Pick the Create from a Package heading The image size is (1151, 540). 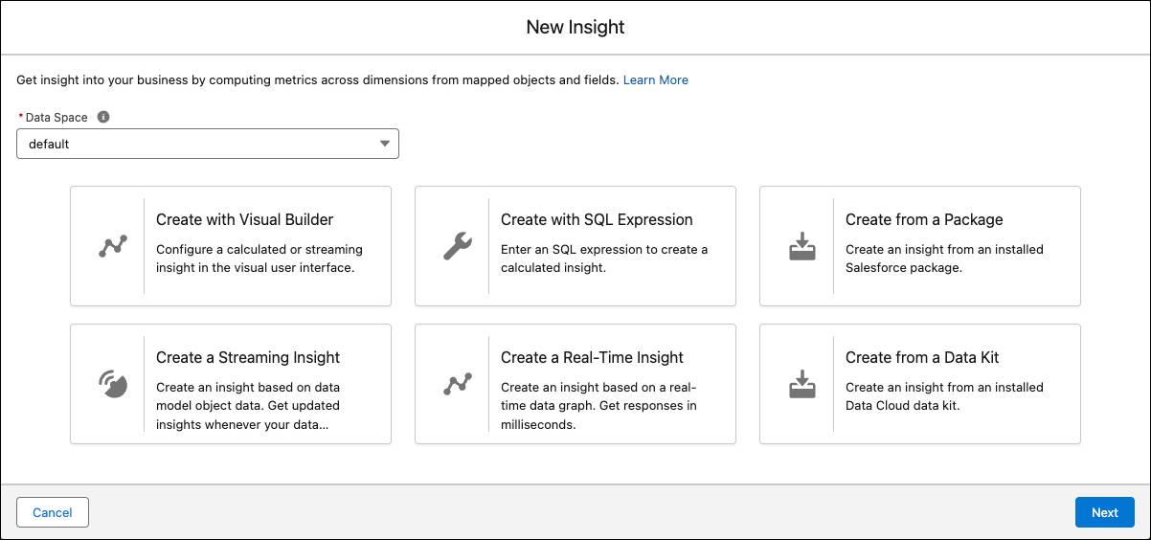coord(924,219)
